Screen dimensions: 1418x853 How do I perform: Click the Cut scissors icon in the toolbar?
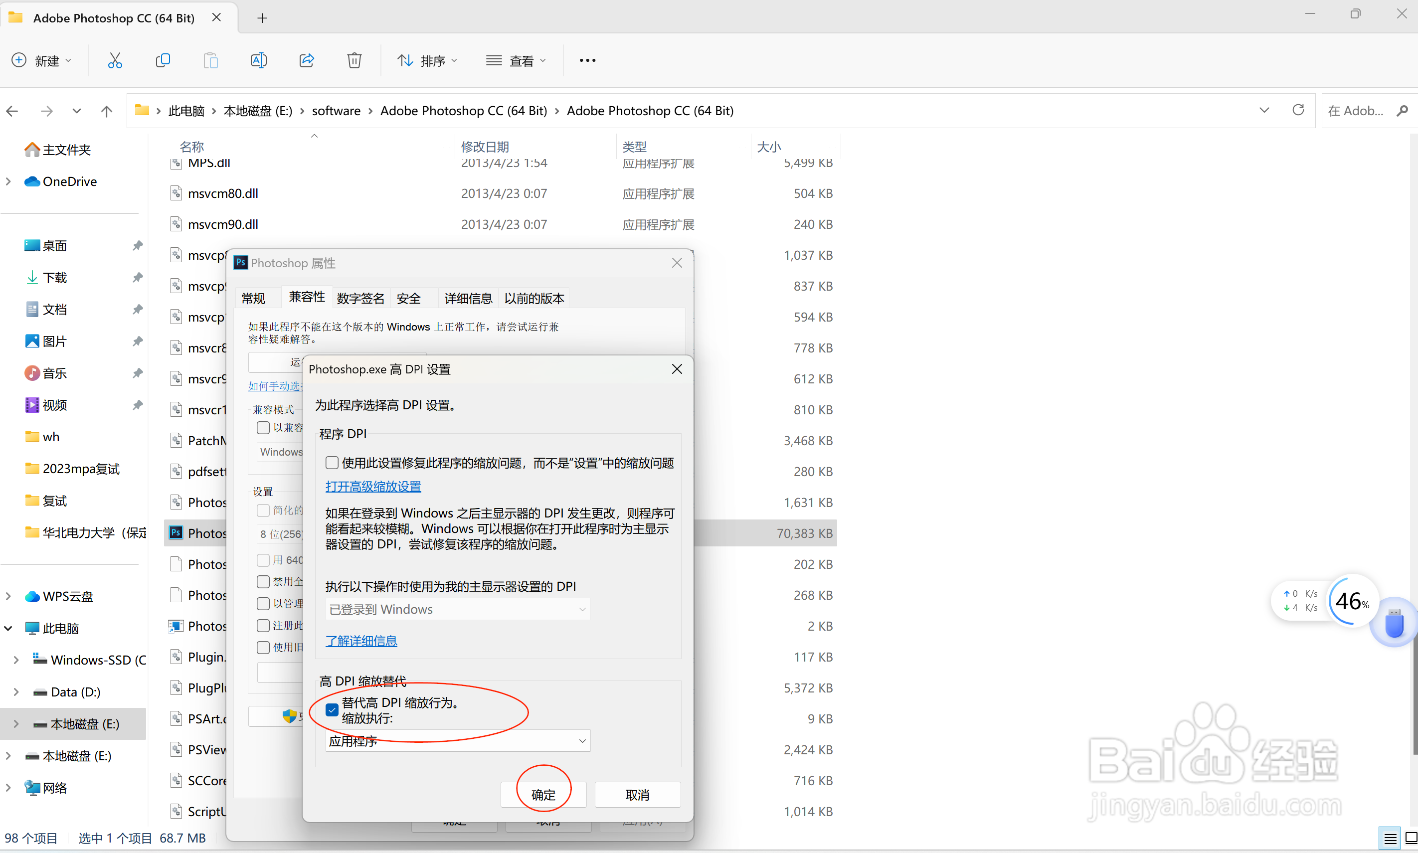[x=115, y=60]
